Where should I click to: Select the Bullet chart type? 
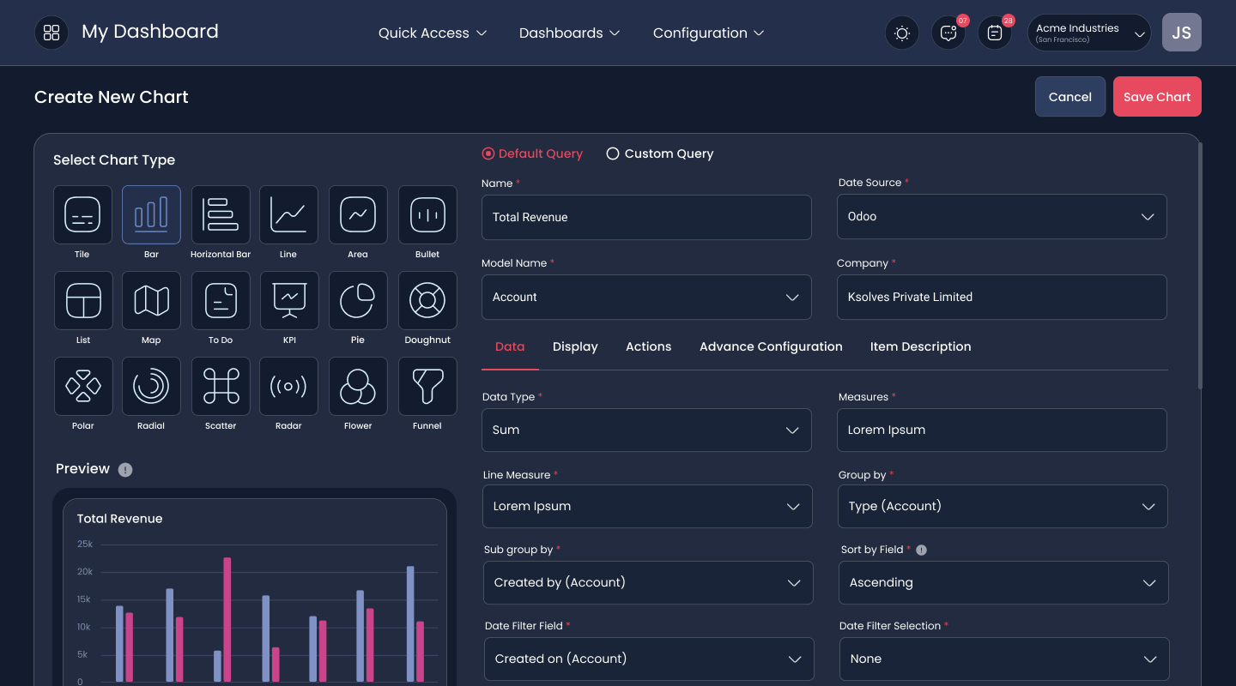pyautogui.click(x=427, y=214)
